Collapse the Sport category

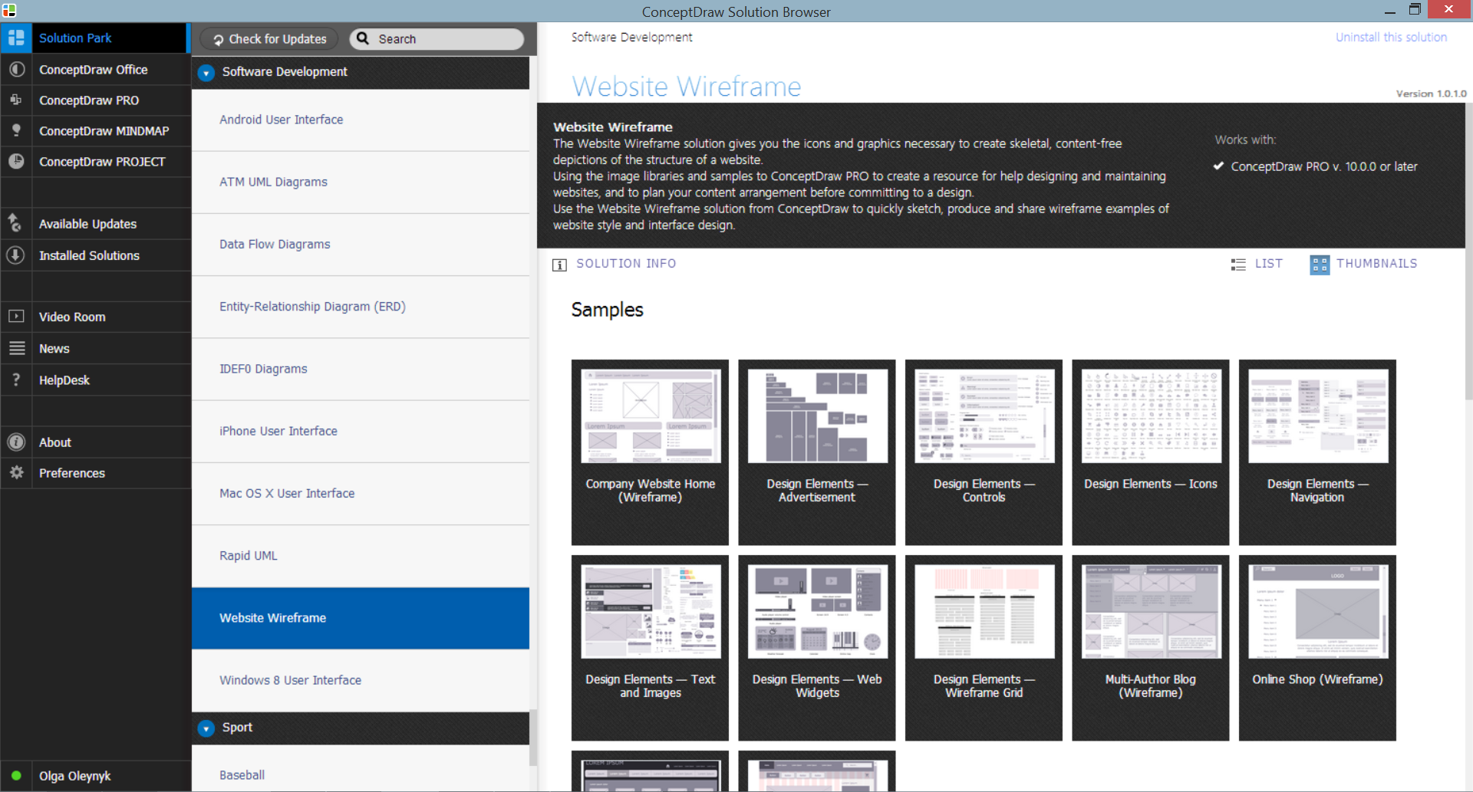click(206, 728)
